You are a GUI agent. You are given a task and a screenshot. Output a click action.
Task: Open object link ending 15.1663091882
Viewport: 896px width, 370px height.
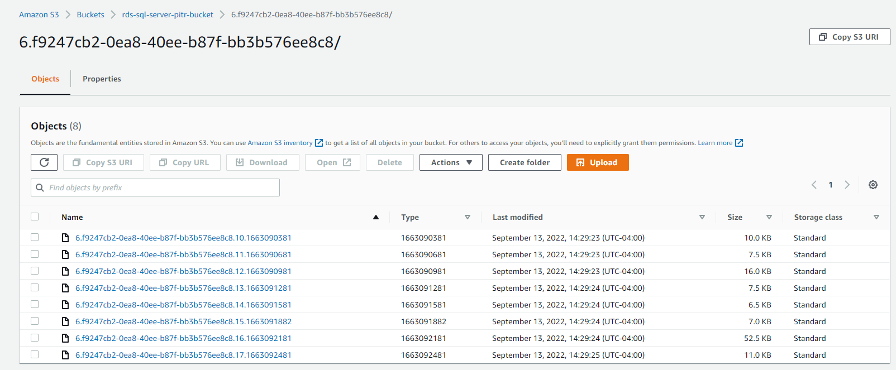(183, 321)
